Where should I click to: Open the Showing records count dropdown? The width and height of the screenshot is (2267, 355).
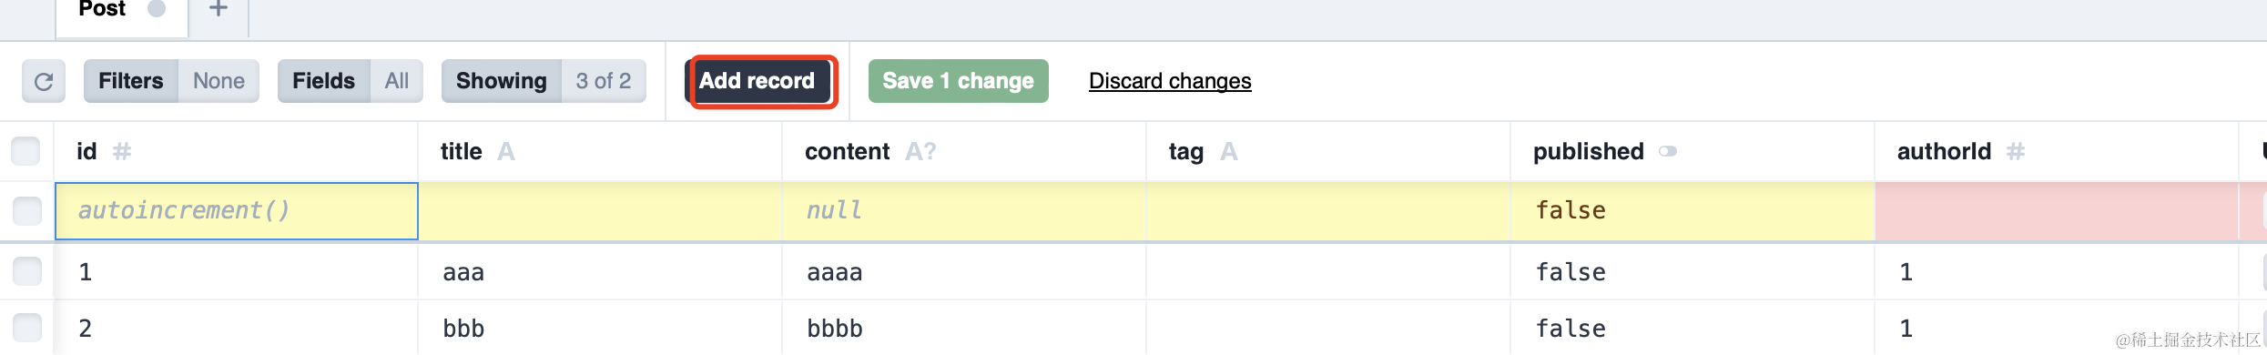(544, 81)
